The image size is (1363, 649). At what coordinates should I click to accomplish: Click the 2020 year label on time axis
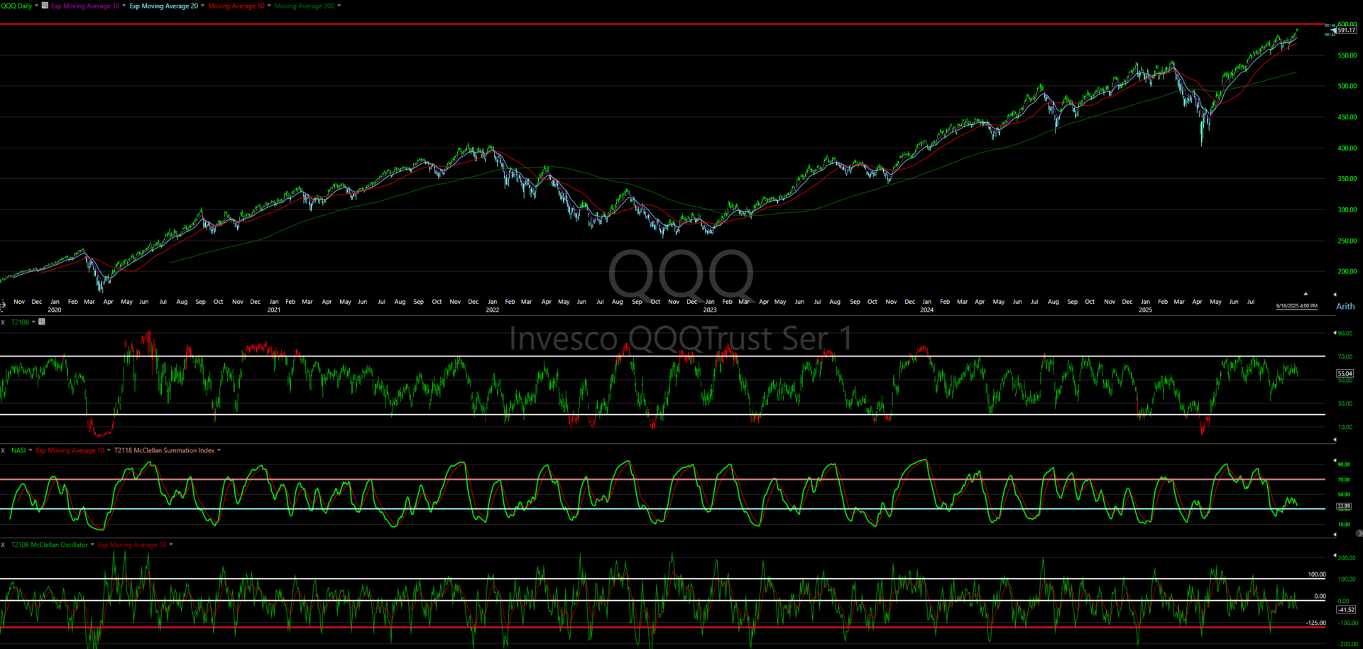click(x=55, y=310)
